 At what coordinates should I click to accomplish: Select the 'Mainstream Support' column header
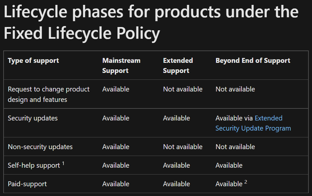click(121, 65)
